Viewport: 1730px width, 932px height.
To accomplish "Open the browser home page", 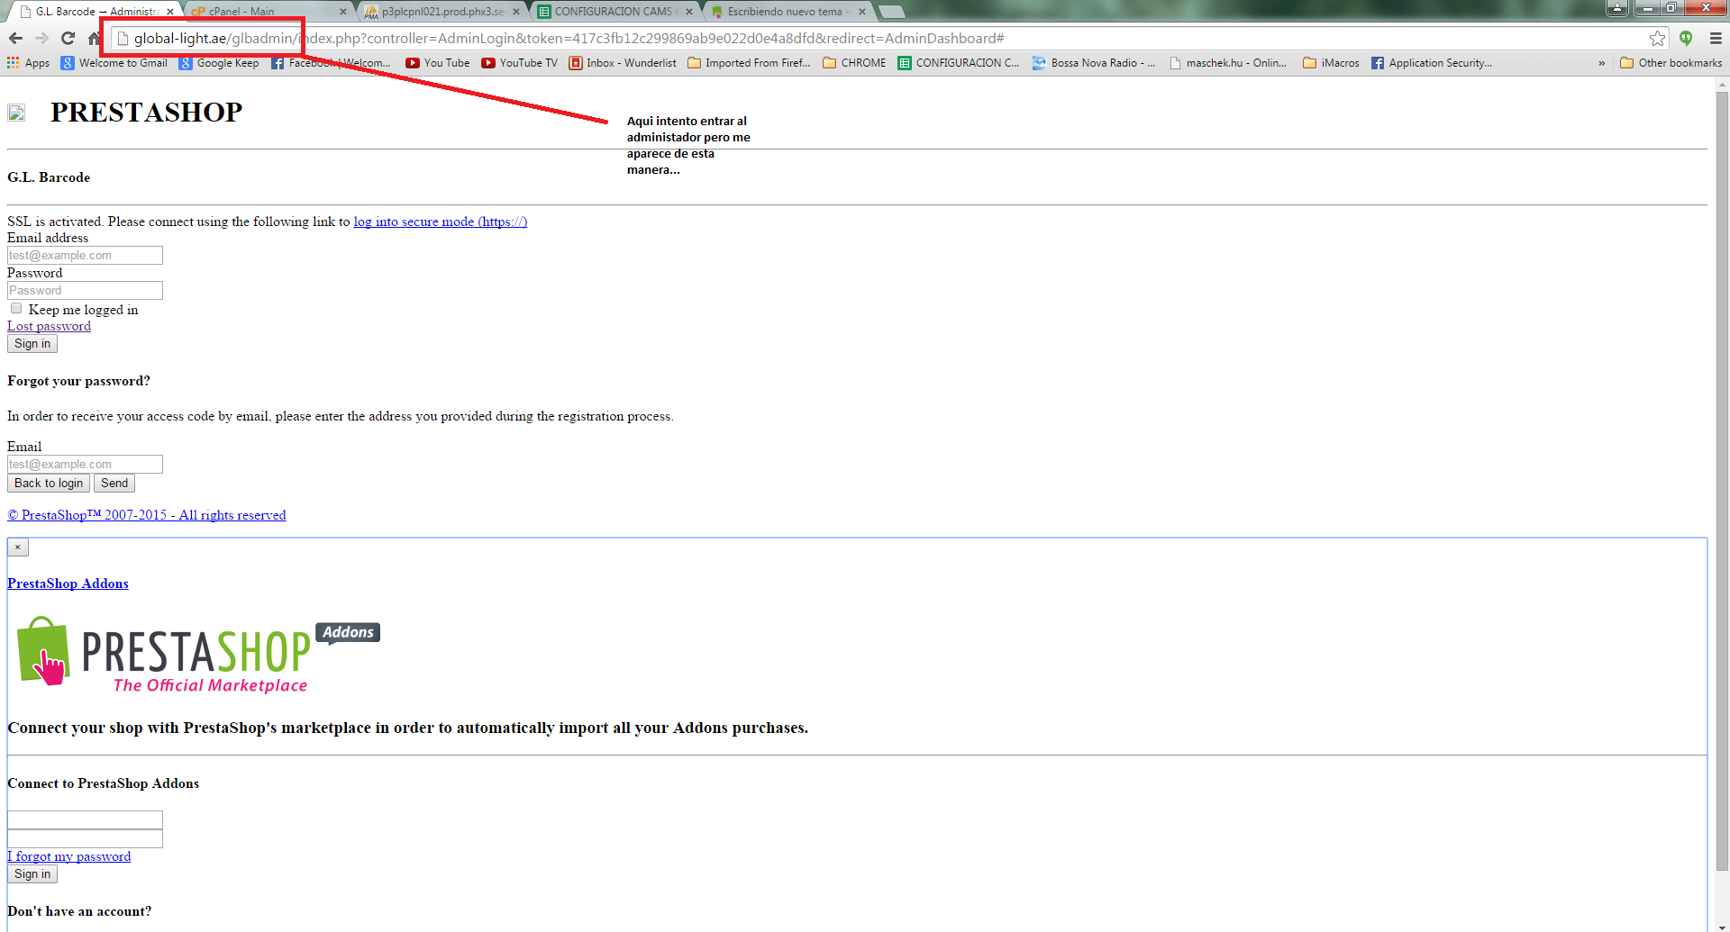I will pos(94,38).
